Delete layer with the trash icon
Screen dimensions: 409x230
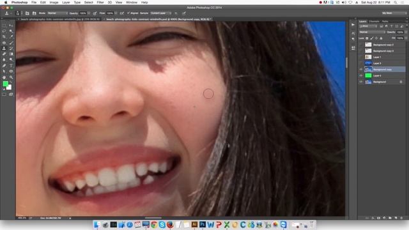(x=401, y=218)
